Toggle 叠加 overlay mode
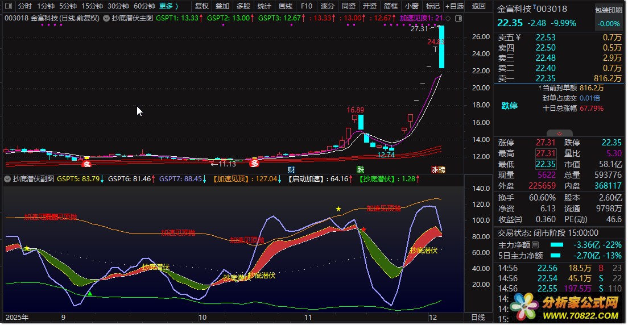 click(222, 6)
